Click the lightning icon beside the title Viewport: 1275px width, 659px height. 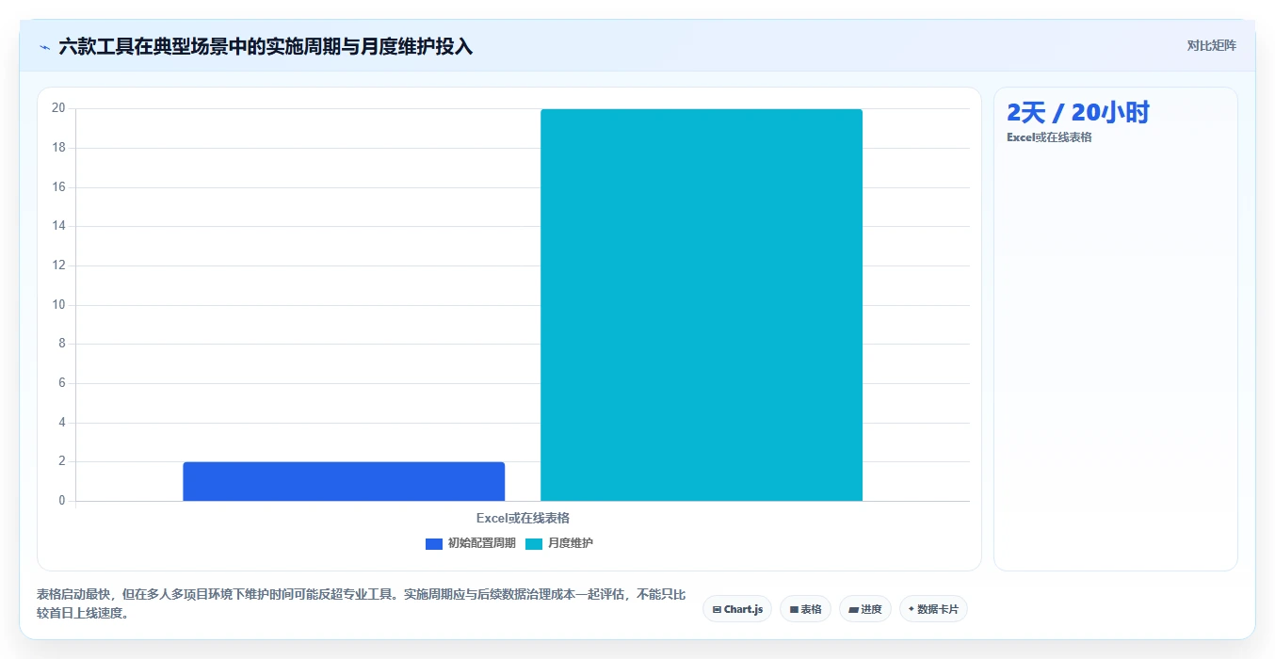coord(44,47)
